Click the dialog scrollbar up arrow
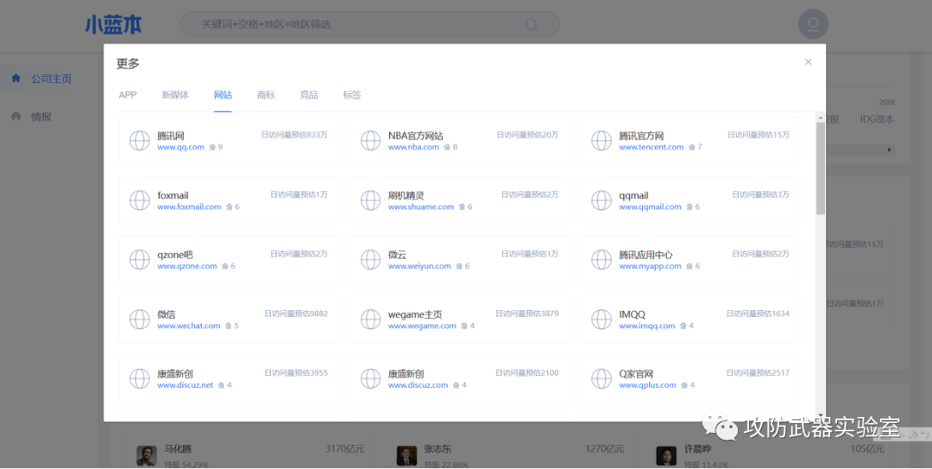This screenshot has width=932, height=469. click(821, 117)
